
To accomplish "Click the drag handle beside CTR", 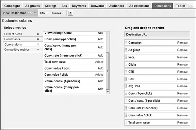I will pos(126,72).
